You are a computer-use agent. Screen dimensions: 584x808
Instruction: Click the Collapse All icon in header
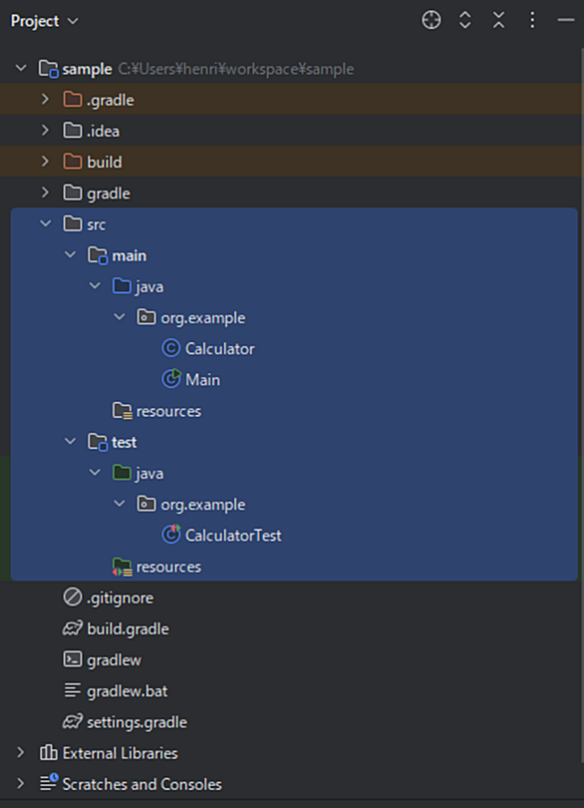[x=498, y=21]
